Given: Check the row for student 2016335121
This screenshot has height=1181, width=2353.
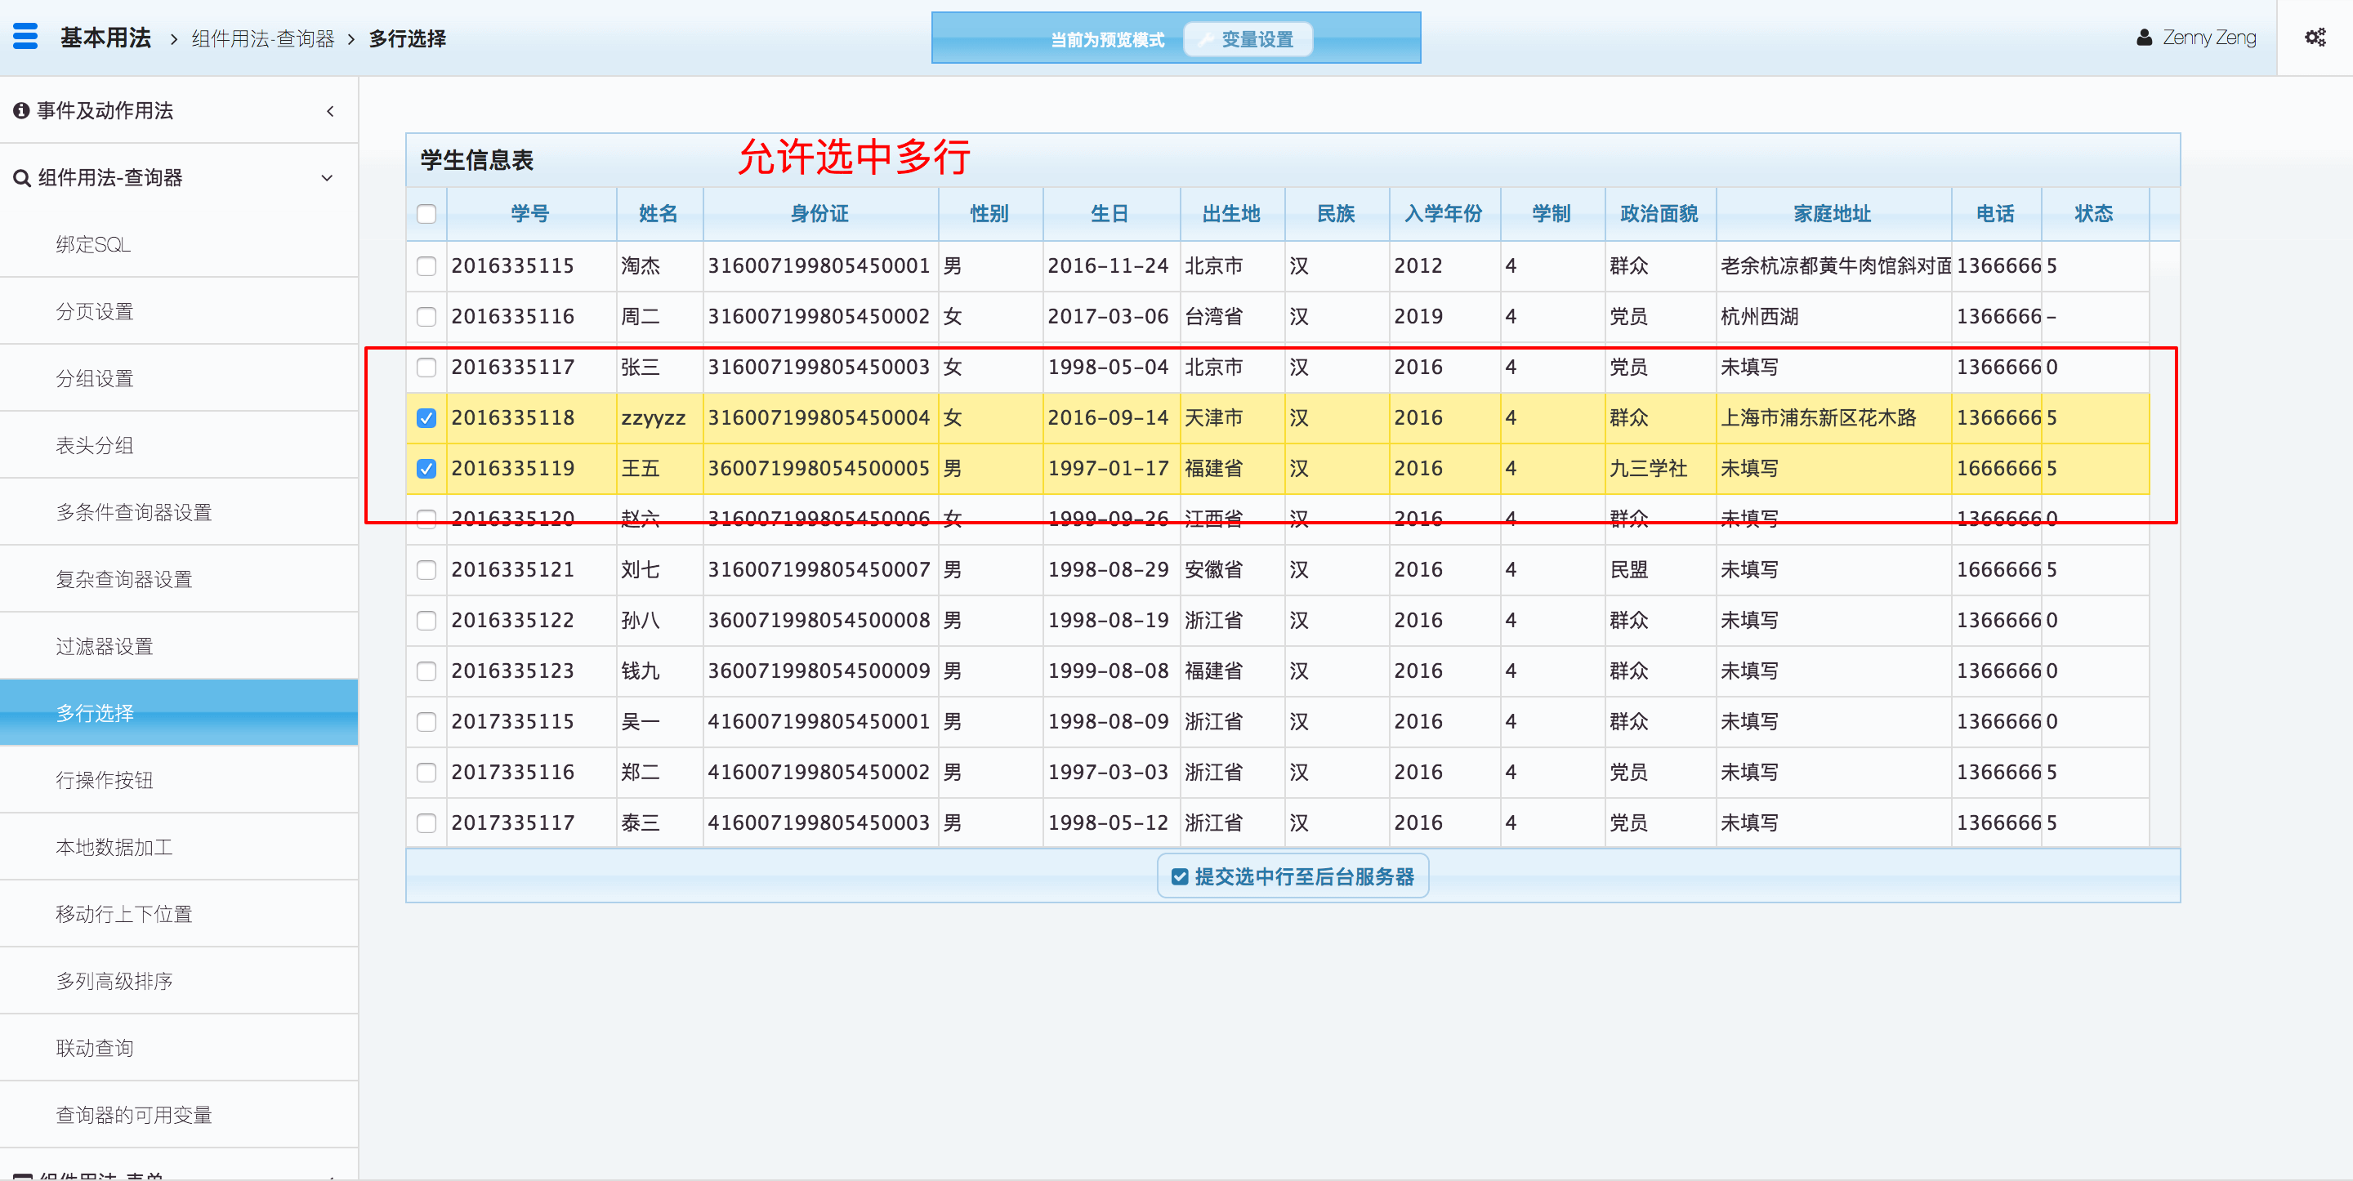Looking at the screenshot, I should click(426, 570).
